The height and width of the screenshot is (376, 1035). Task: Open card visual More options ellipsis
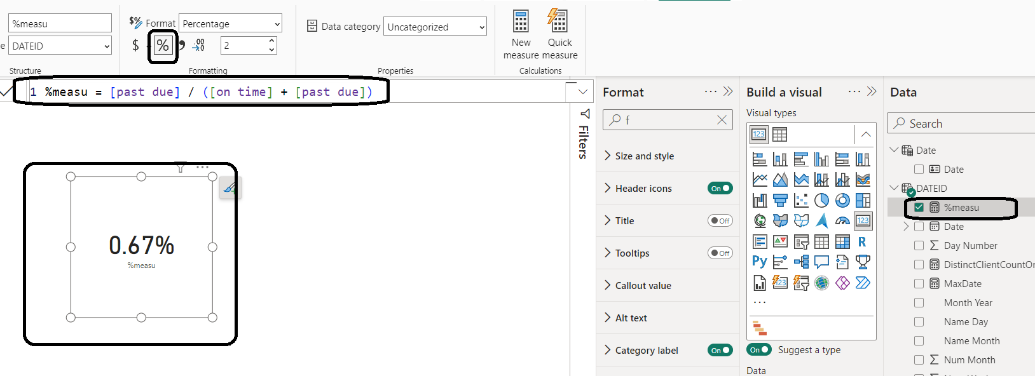click(202, 168)
